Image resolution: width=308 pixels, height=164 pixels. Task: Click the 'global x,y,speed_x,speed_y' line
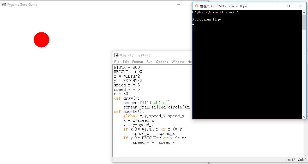tap(154, 116)
